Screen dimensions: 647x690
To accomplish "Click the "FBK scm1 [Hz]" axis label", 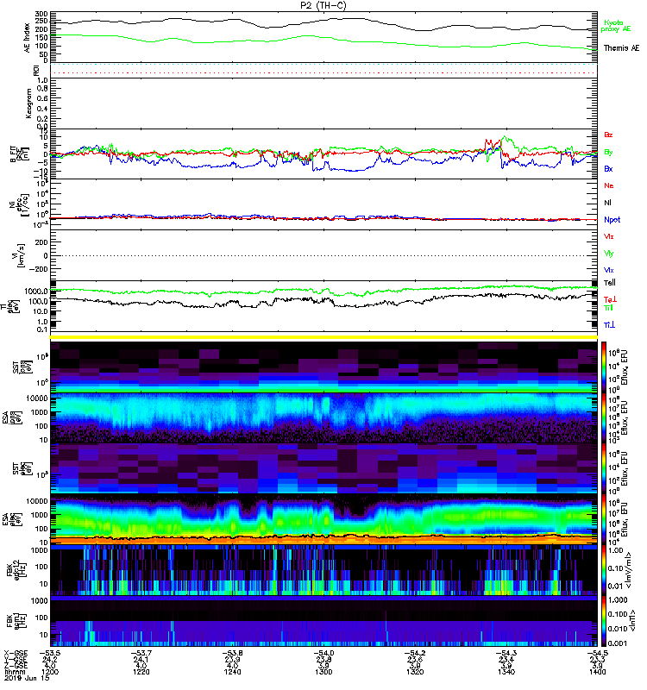I will point(18,621).
